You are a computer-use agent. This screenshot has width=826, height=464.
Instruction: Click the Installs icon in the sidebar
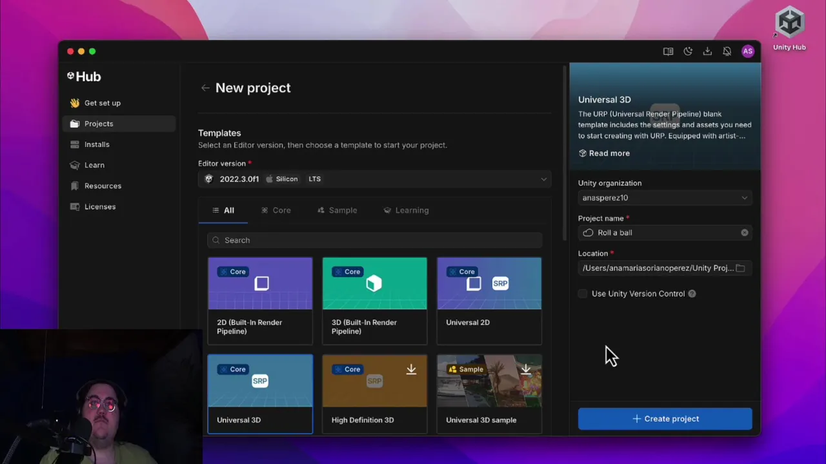pos(75,144)
